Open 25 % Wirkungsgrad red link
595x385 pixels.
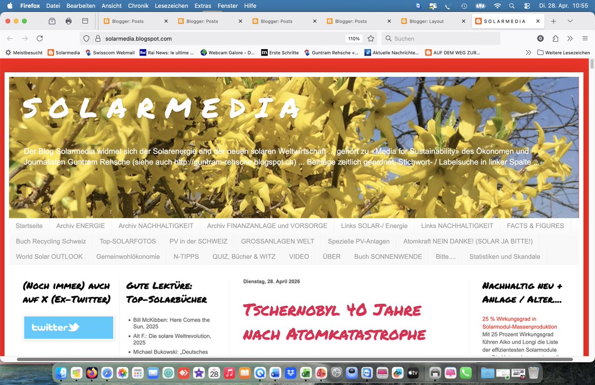click(x=520, y=323)
